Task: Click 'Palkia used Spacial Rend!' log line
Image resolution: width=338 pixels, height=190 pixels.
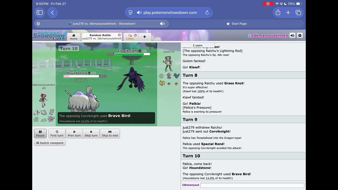Action: (x=204, y=144)
